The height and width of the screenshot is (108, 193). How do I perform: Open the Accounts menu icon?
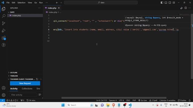[x=4, y=88]
